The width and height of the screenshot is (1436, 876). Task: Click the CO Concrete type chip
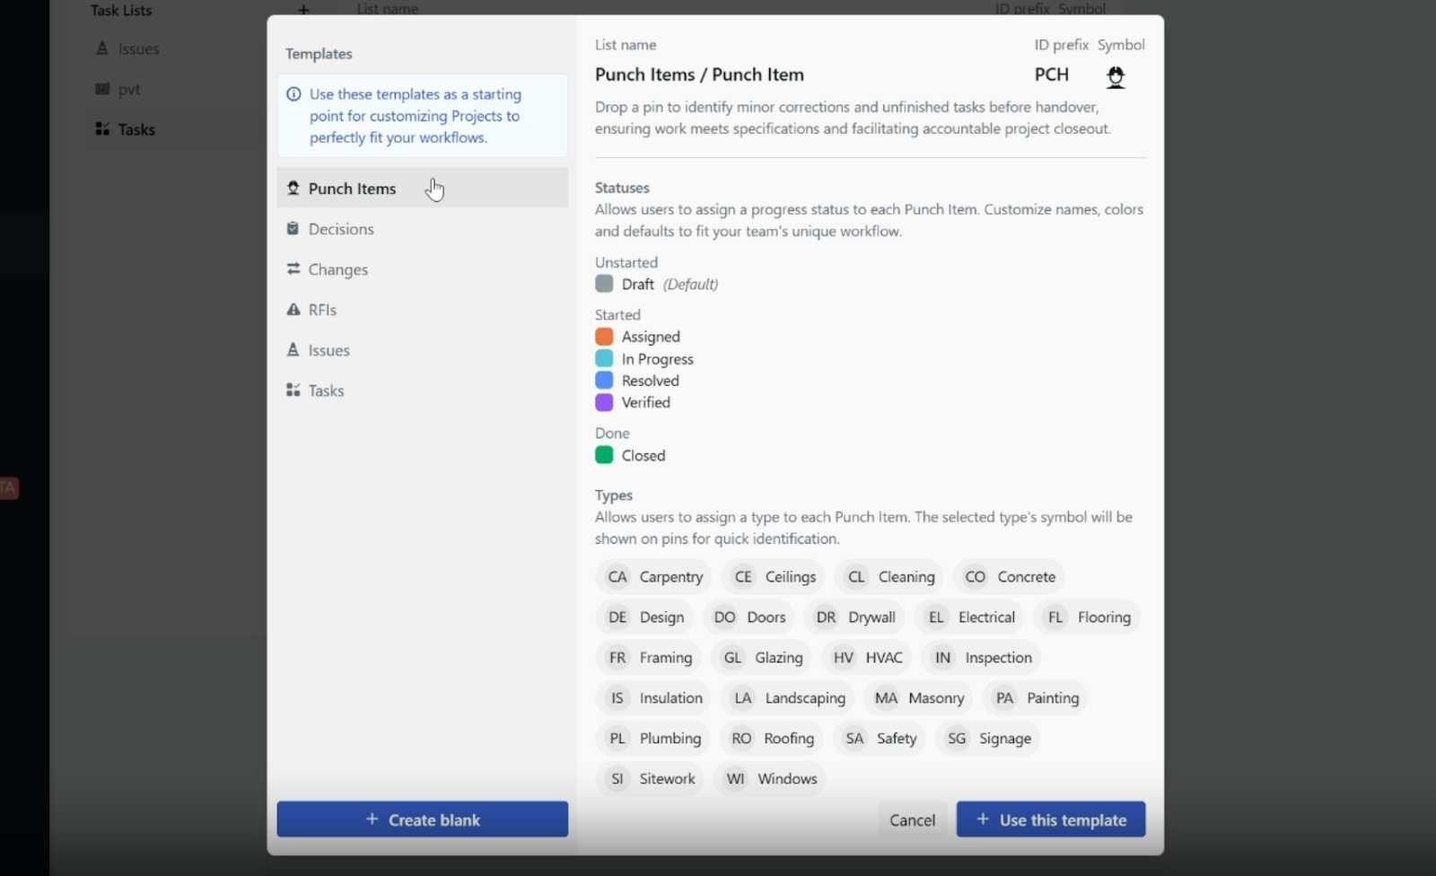(1009, 577)
